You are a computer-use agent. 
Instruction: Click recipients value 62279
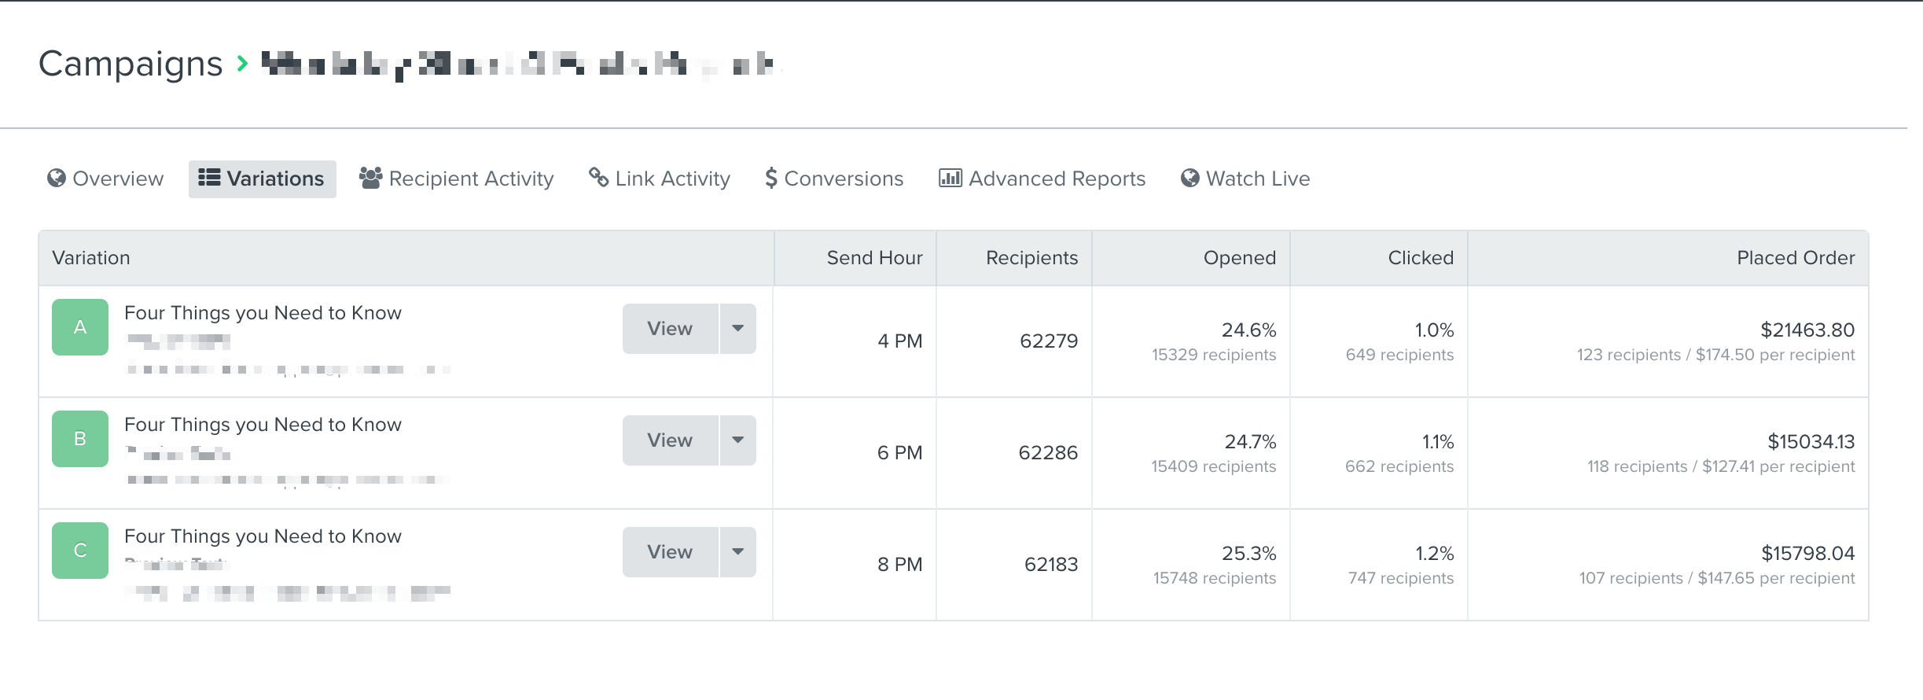coord(1049,341)
